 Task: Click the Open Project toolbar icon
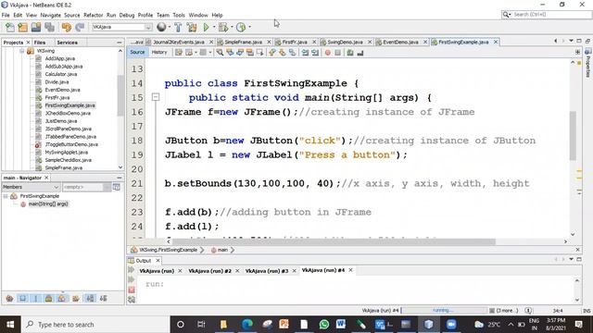36,27
